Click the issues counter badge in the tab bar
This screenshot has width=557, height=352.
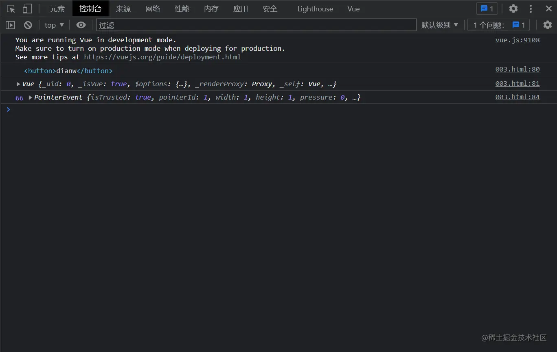coord(487,9)
